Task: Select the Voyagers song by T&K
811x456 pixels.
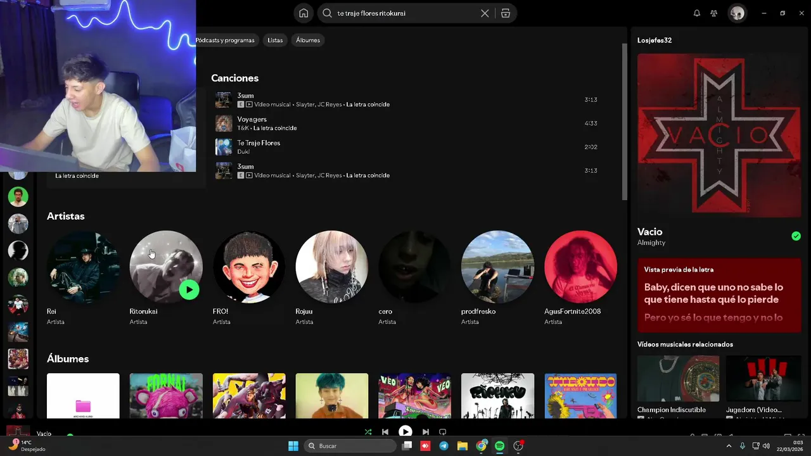Action: coord(408,123)
